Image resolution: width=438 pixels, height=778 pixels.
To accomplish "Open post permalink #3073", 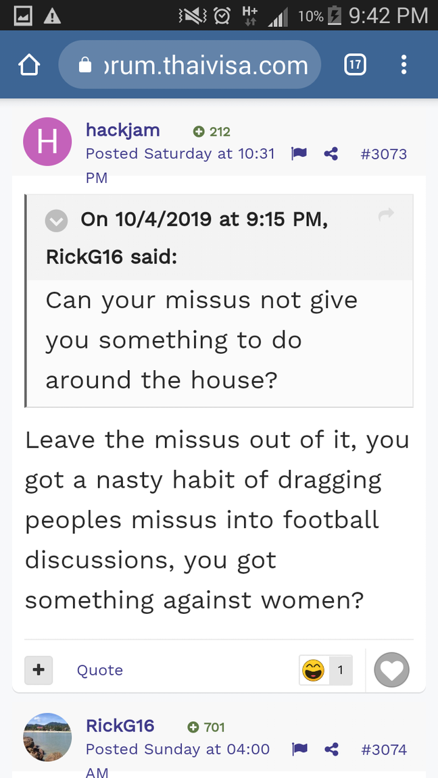I will point(383,154).
